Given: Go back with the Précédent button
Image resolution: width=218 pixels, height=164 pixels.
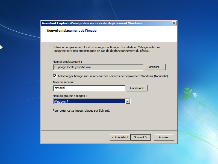Looking at the screenshot, I should [x=120, y=137].
